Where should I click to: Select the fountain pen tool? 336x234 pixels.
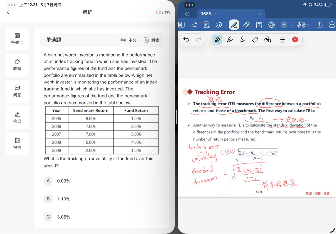click(x=217, y=40)
